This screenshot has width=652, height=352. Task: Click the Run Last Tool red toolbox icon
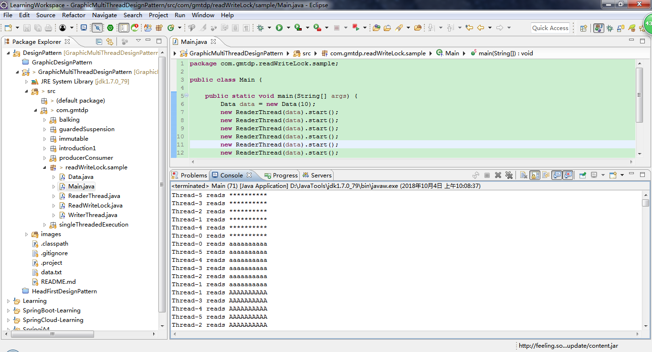316,28
